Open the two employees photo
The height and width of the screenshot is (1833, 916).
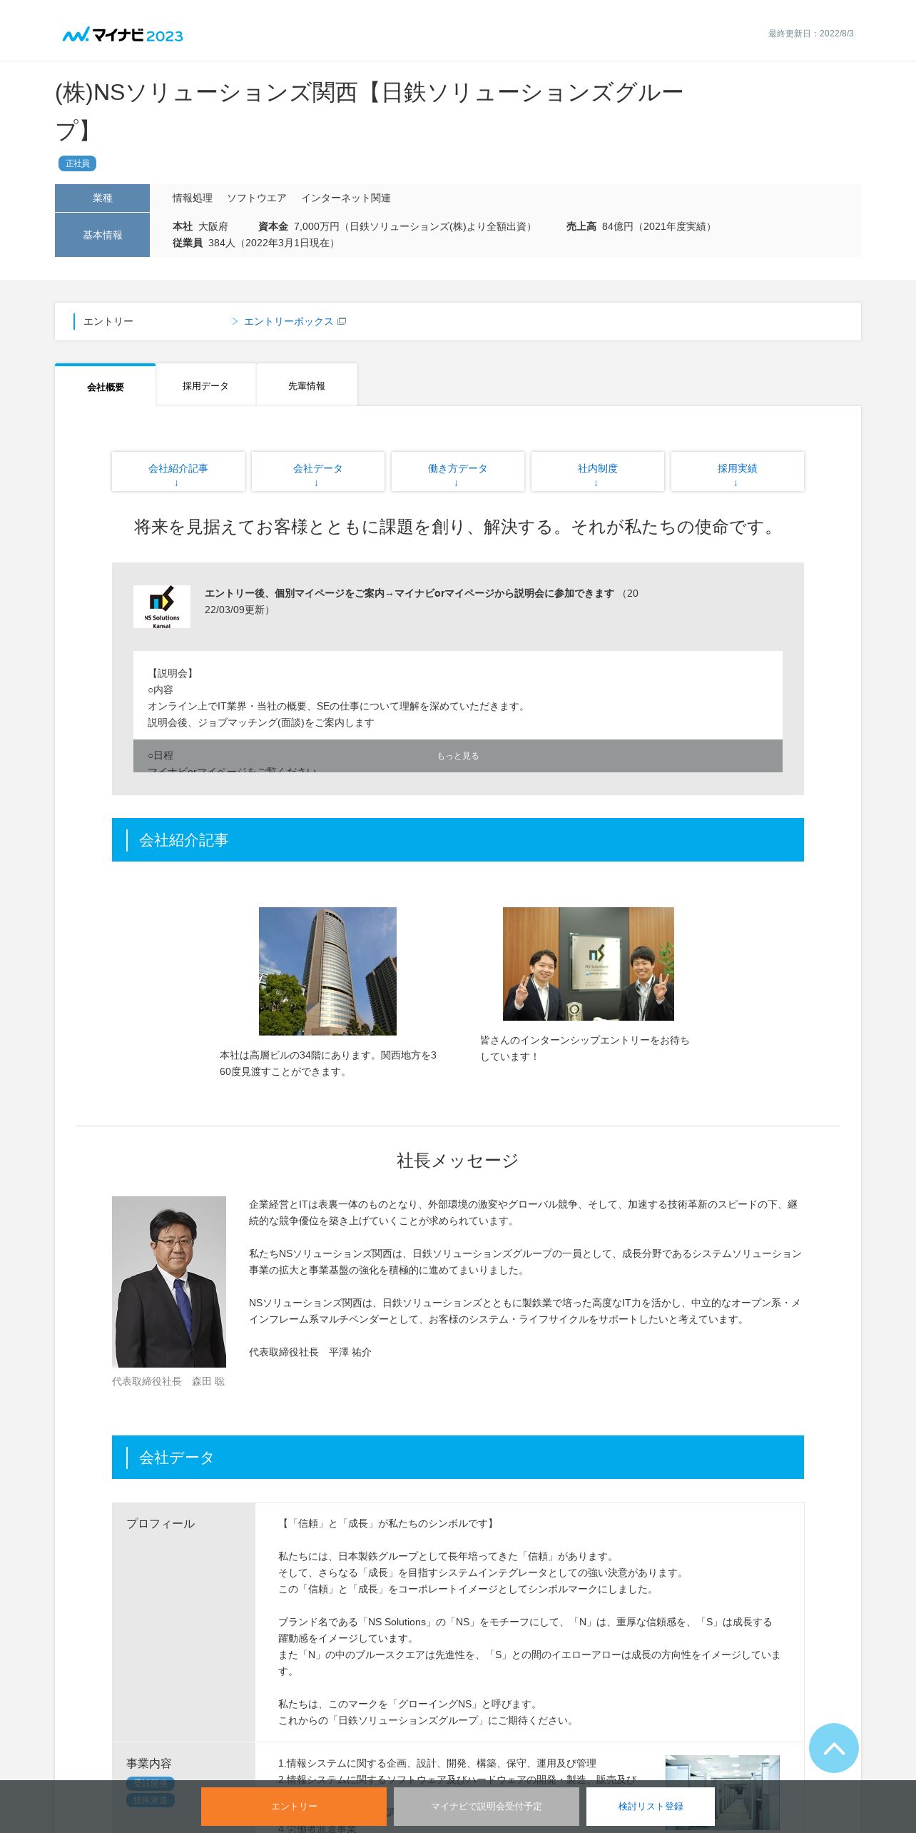coord(589,964)
